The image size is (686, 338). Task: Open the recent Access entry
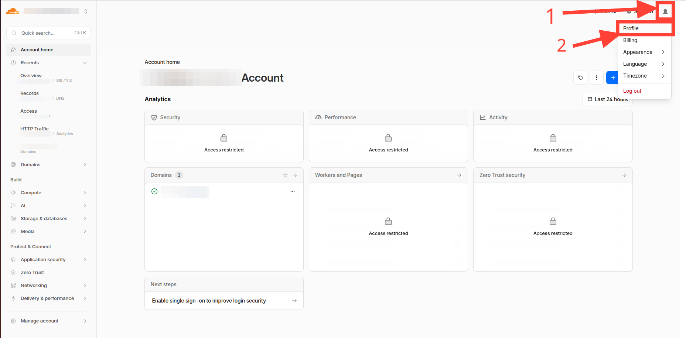[35, 113]
